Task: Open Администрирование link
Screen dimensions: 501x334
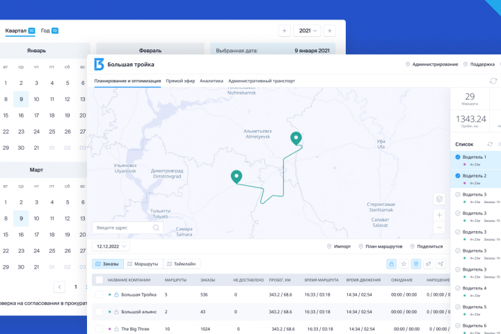Action: [x=431, y=64]
